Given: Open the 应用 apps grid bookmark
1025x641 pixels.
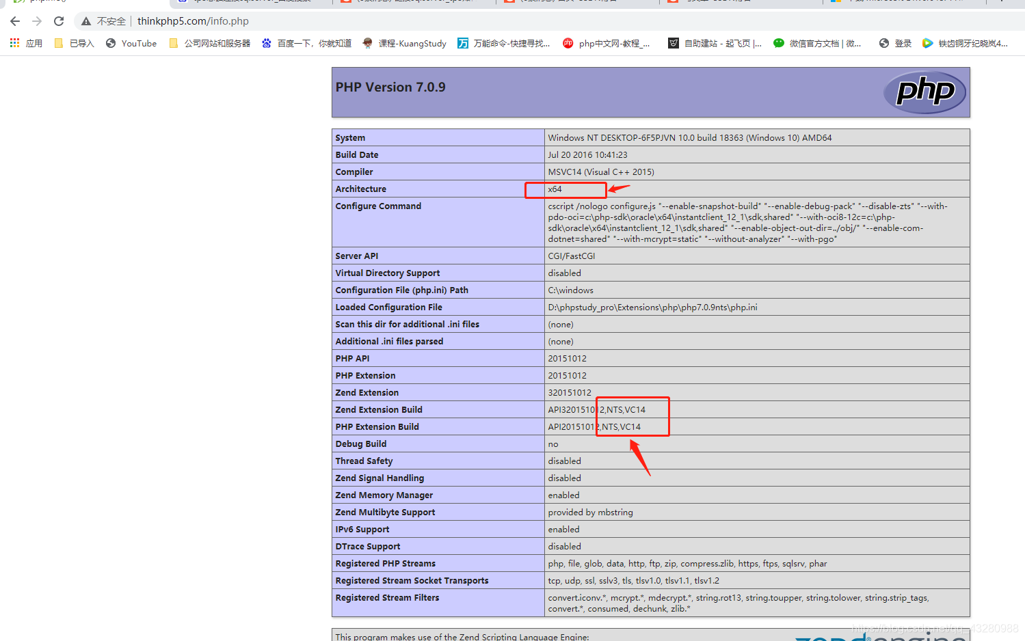Looking at the screenshot, I should (26, 43).
